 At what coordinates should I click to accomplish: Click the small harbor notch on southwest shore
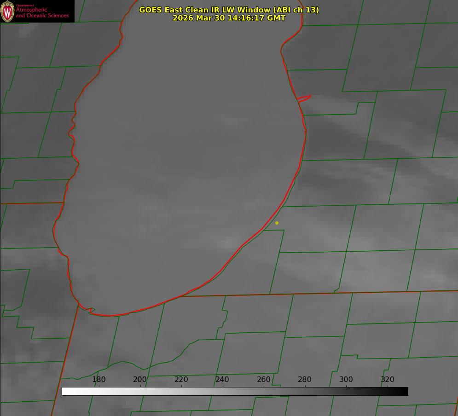click(90, 311)
